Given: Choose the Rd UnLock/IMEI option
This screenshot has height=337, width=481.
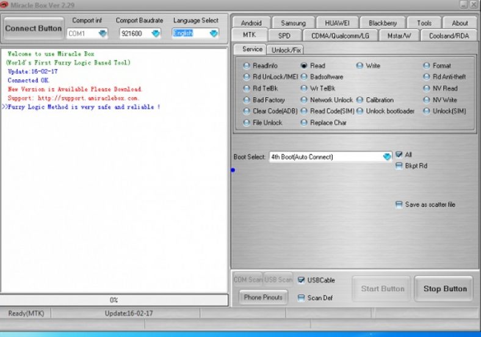Looking at the screenshot, I should click(x=270, y=77).
